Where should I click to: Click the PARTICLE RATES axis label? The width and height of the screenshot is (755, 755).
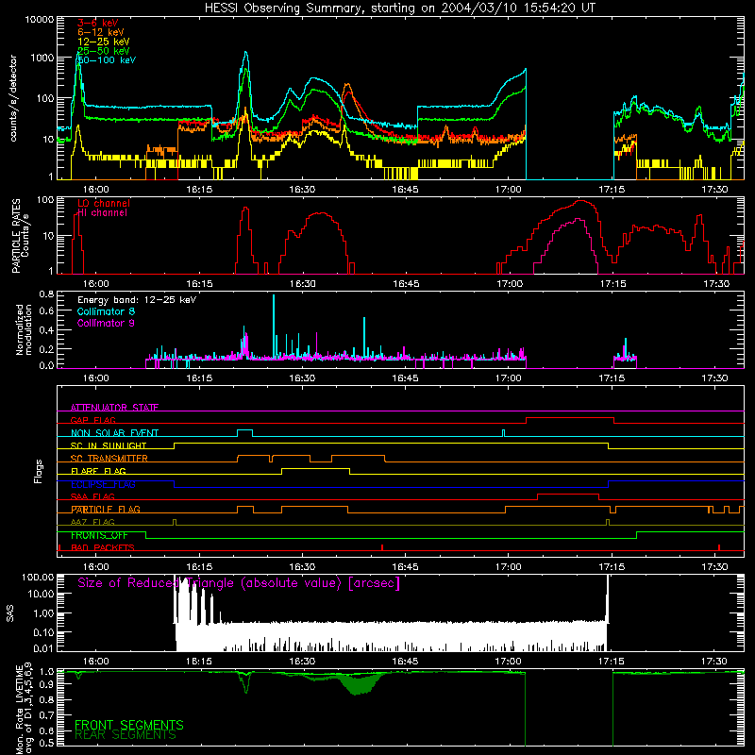pyautogui.click(x=16, y=236)
